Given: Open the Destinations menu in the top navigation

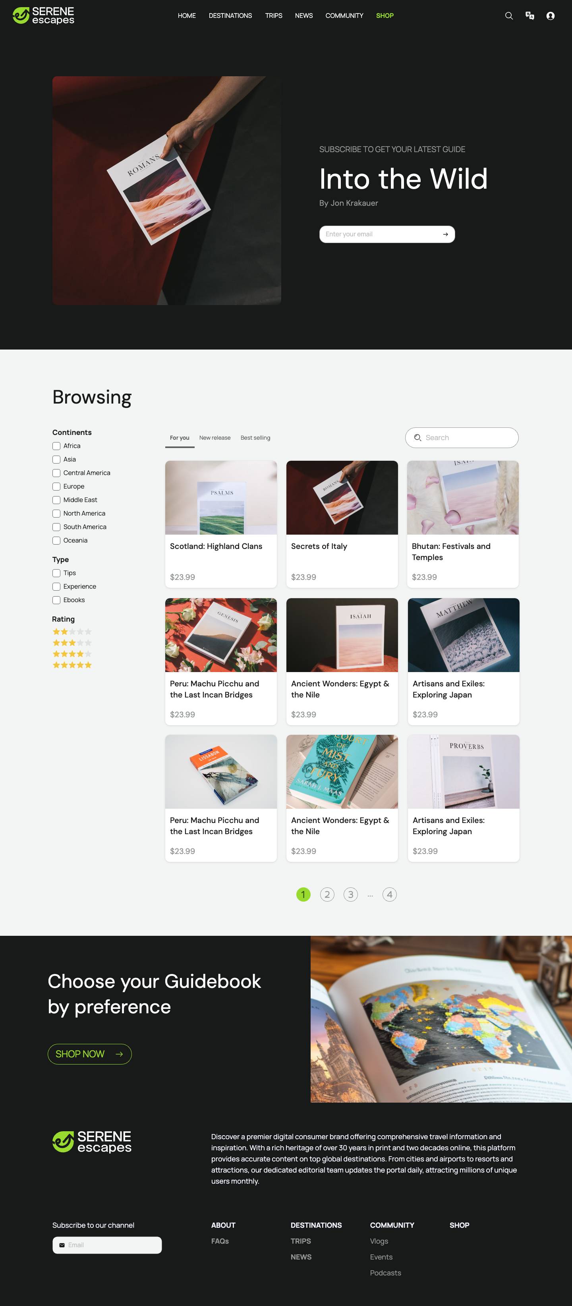Looking at the screenshot, I should [x=230, y=16].
